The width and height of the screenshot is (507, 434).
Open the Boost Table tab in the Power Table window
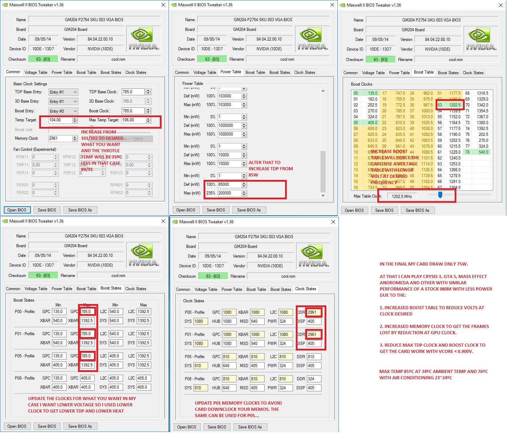[255, 72]
